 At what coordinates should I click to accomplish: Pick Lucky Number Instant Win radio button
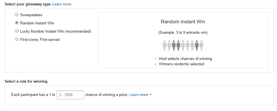click(x=17, y=31)
